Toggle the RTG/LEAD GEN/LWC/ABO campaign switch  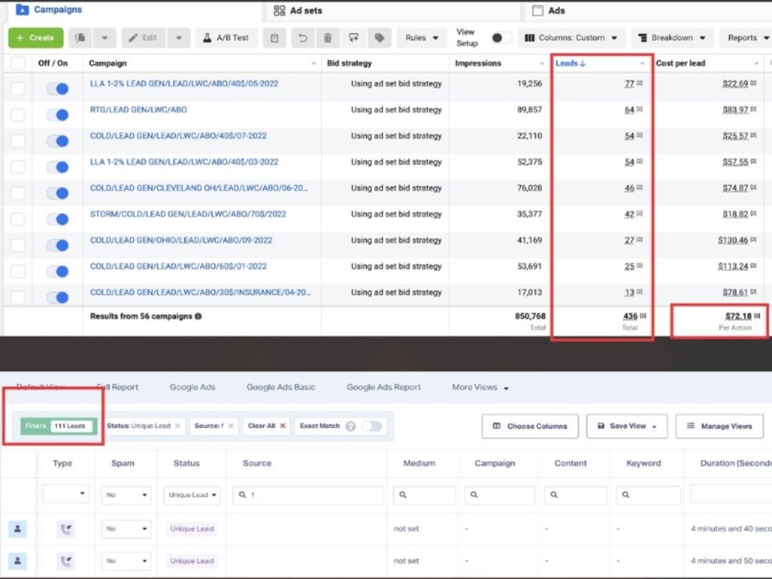pyautogui.click(x=58, y=115)
